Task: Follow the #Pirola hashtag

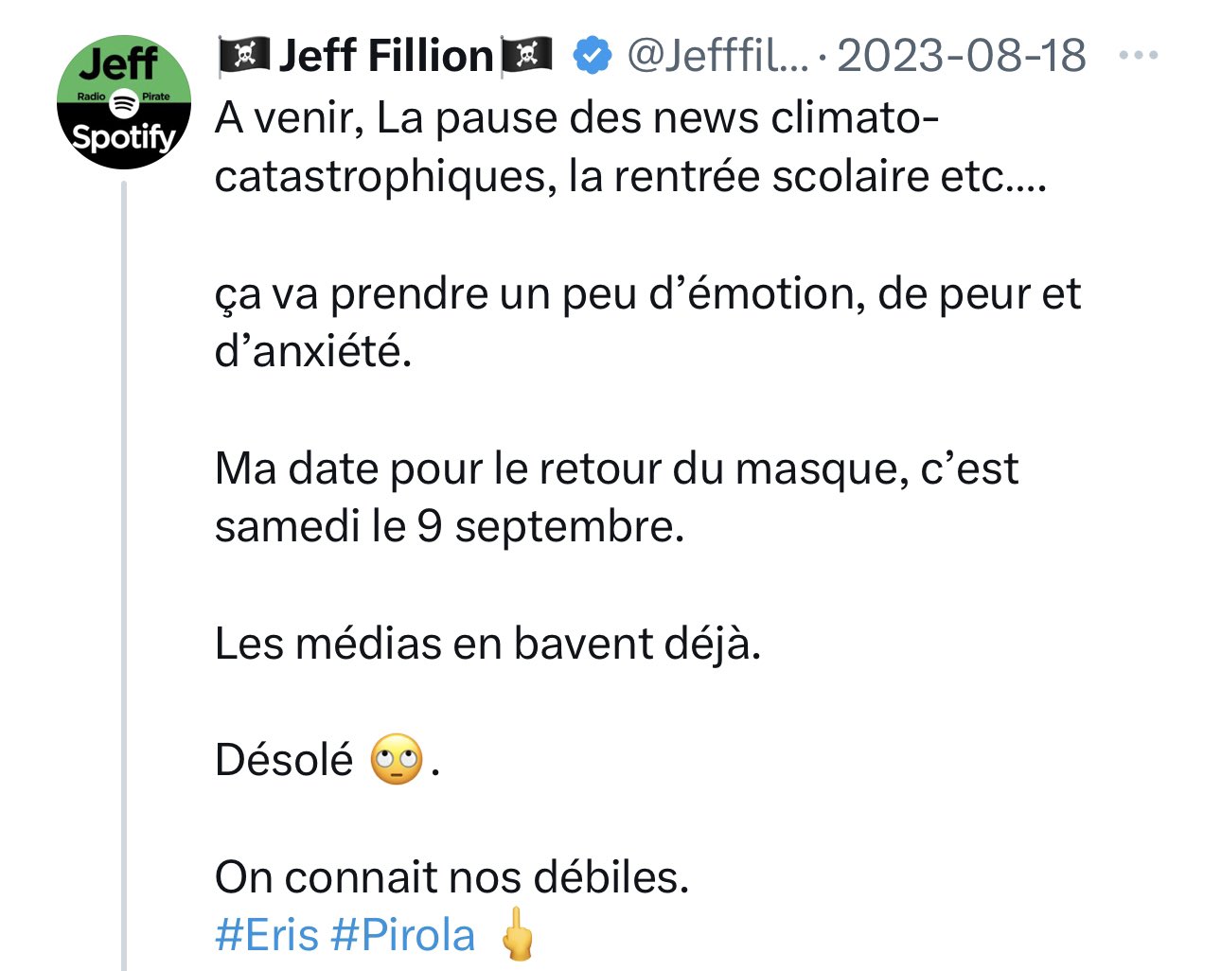Action: pos(403,935)
